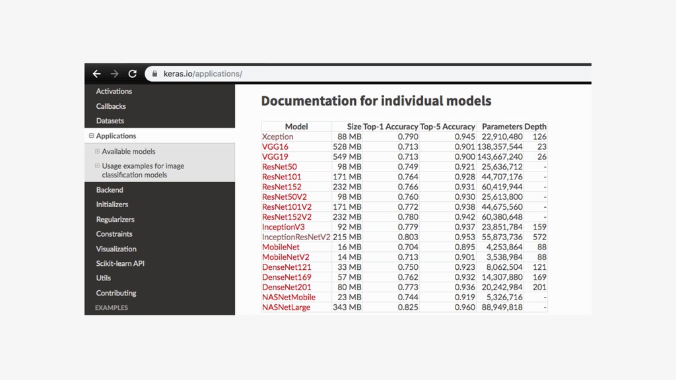This screenshot has height=380, width=676.
Task: Click the 0.825 top-1 accuracy value
Action: coord(408,307)
